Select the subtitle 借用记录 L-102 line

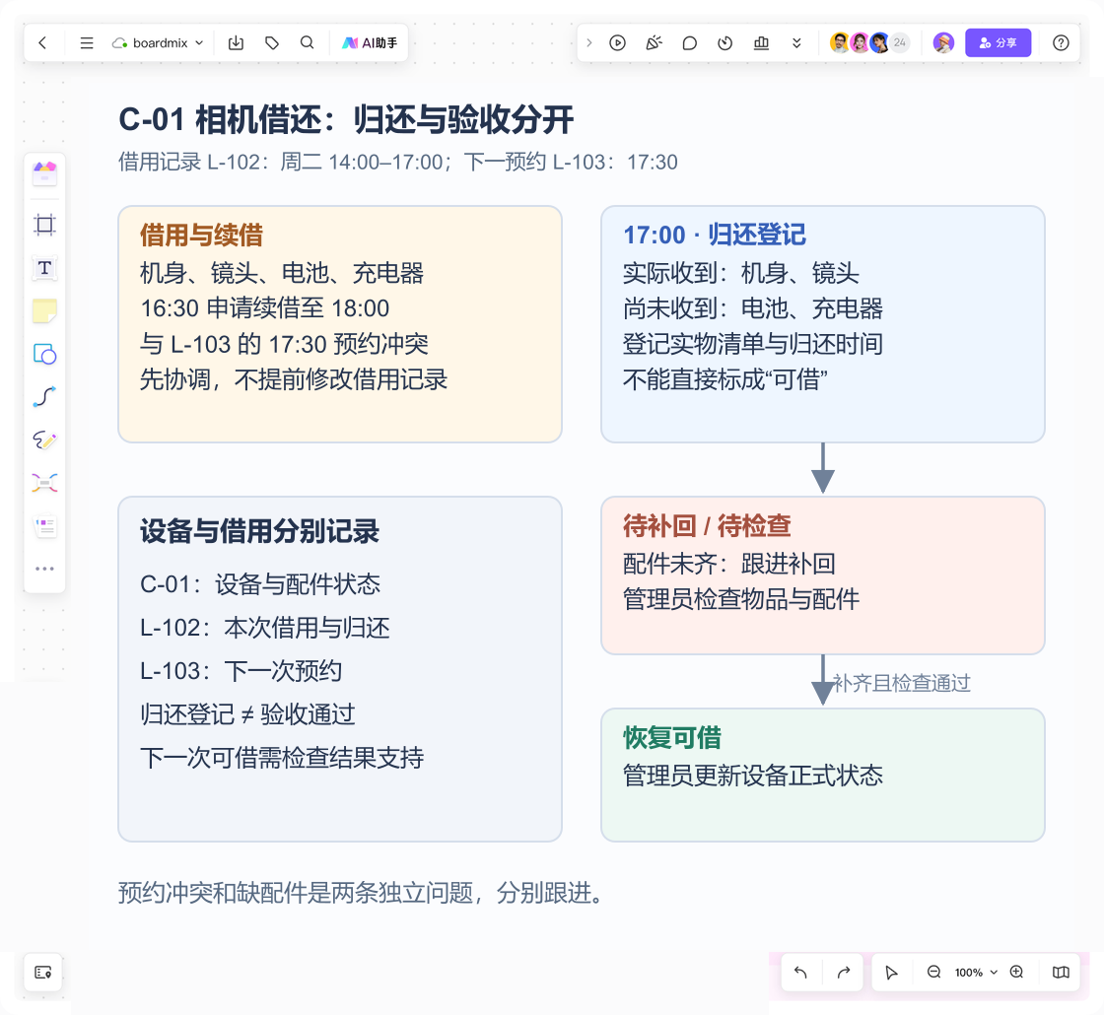[x=398, y=162]
